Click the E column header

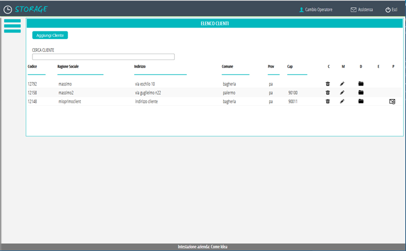378,67
